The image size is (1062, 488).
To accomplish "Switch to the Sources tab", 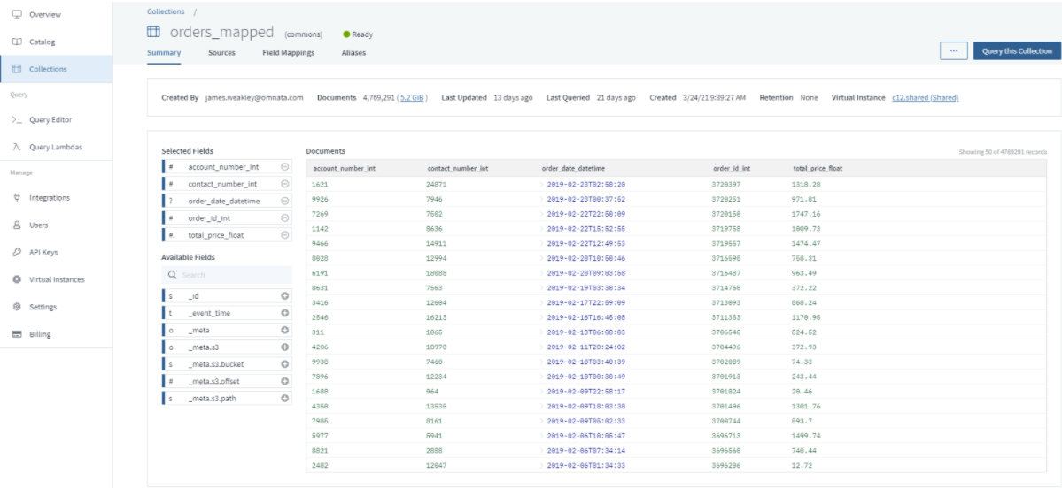I will coord(221,53).
